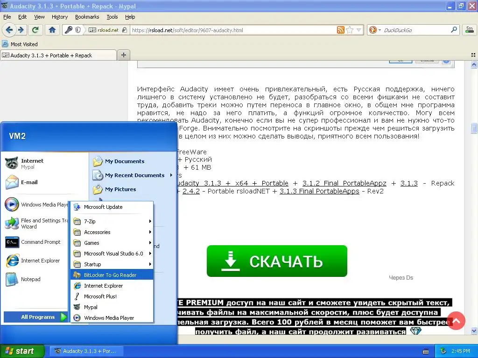Viewport: 478px width, 358px height.
Task: Go back with the Back arrow
Action: pyautogui.click(x=9, y=30)
